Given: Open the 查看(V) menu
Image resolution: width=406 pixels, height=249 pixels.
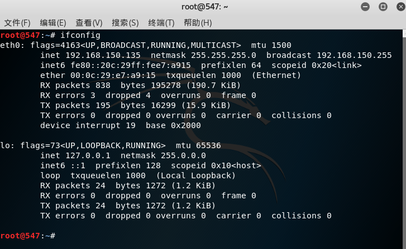Looking at the screenshot, I should 89,23.
